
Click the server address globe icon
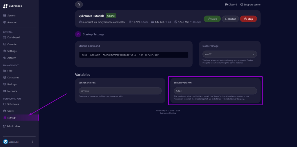tap(80, 22)
